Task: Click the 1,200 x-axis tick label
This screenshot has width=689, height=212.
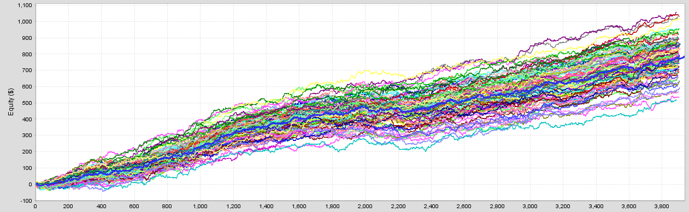Action: (233, 207)
